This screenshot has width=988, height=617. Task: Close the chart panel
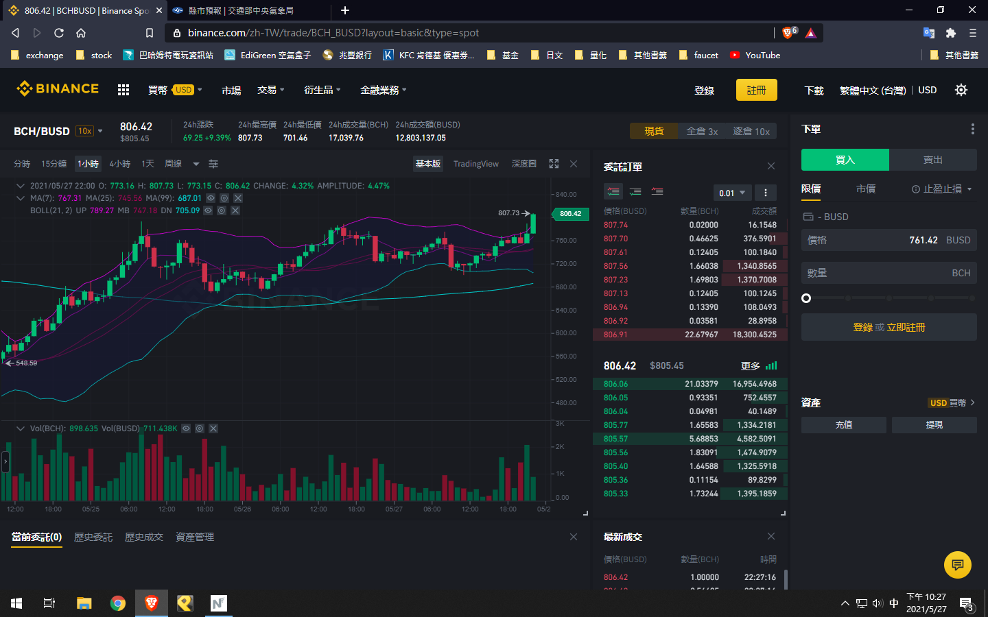click(574, 164)
